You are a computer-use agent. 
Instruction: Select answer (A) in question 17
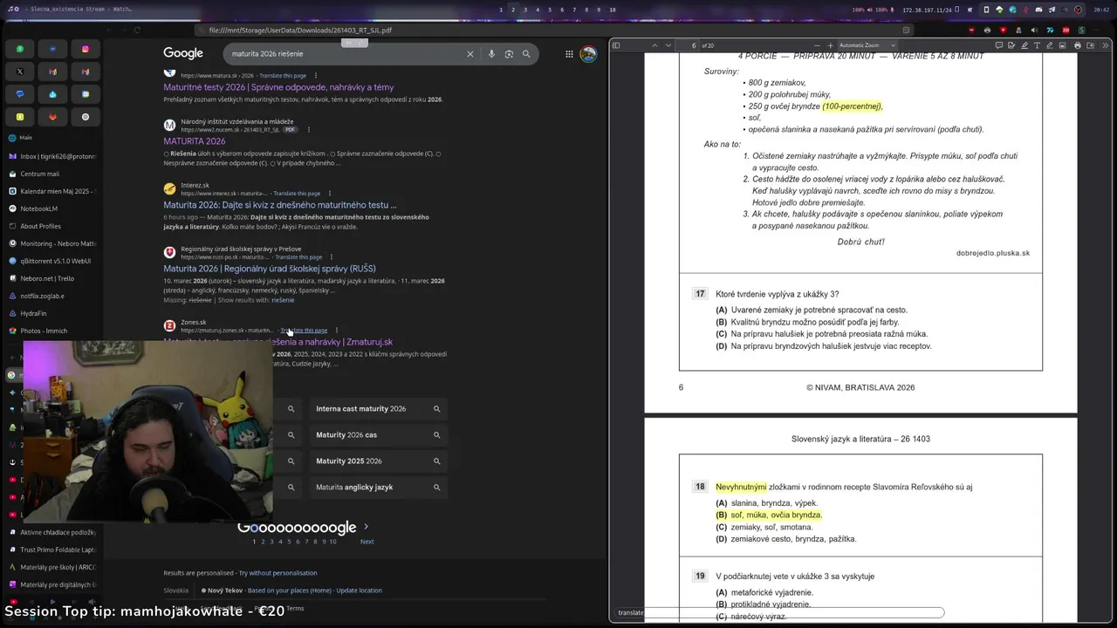pyautogui.click(x=812, y=310)
